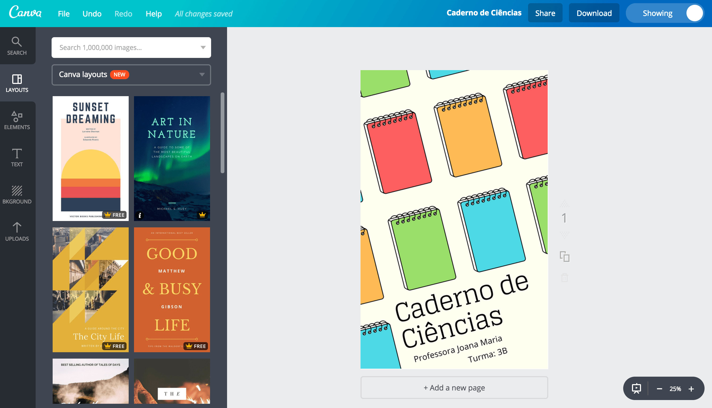Open the Help menu
Viewport: 712px width, 408px height.
154,14
